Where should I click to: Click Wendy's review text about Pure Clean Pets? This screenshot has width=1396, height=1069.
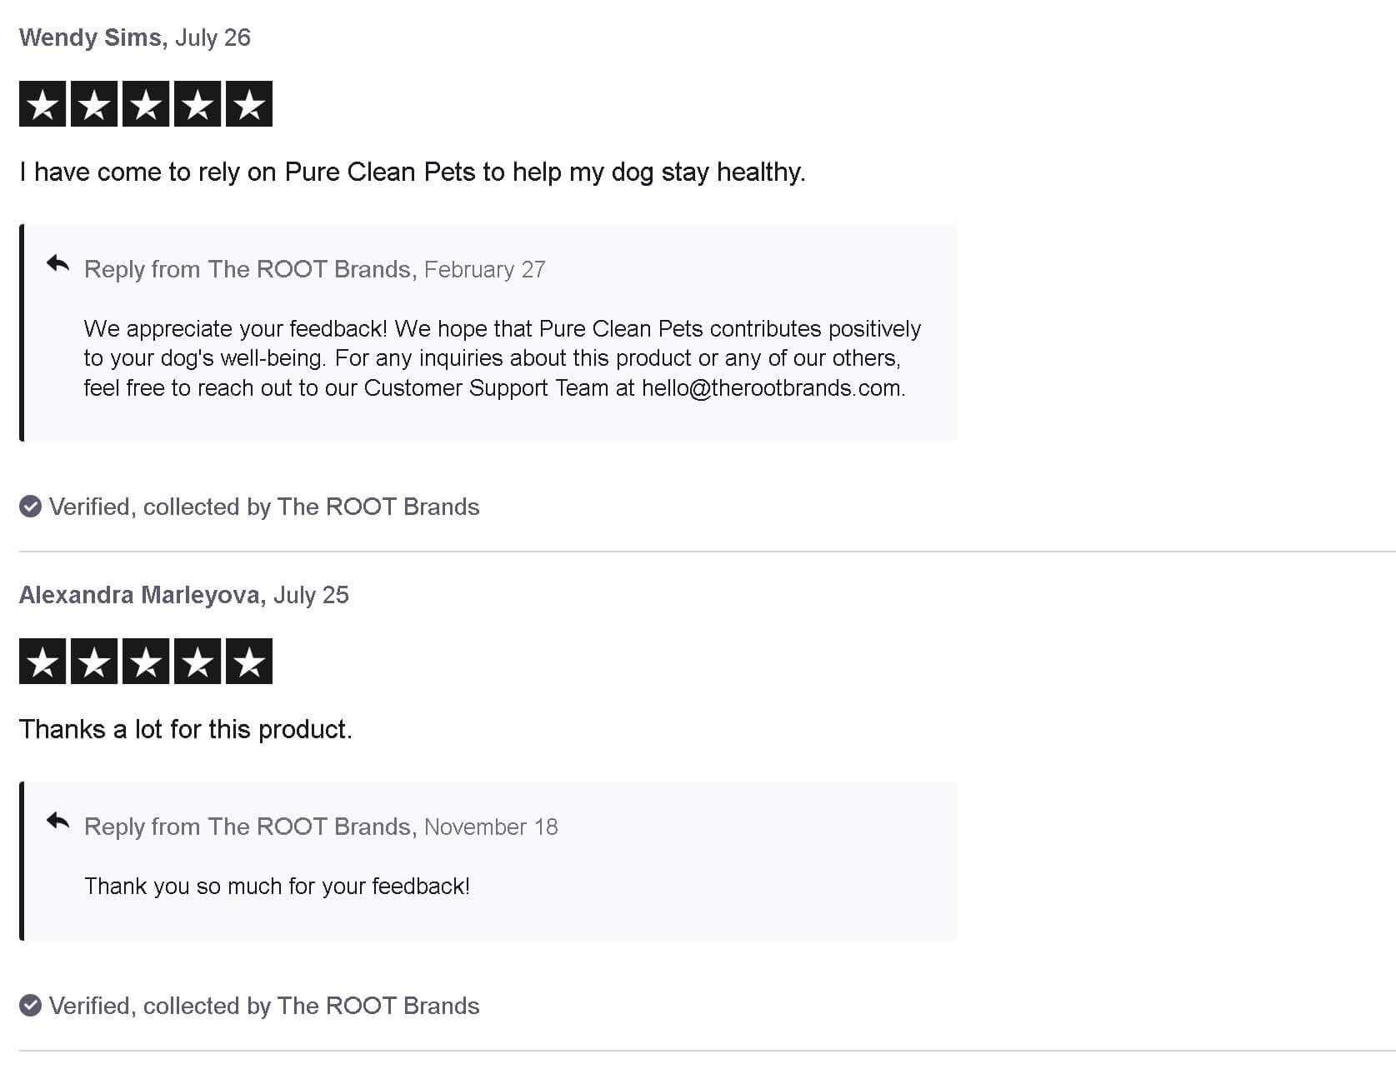[x=413, y=172]
